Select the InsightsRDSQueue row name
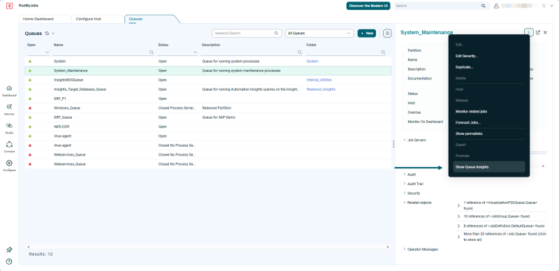This screenshot has height=271, width=559. pos(68,80)
